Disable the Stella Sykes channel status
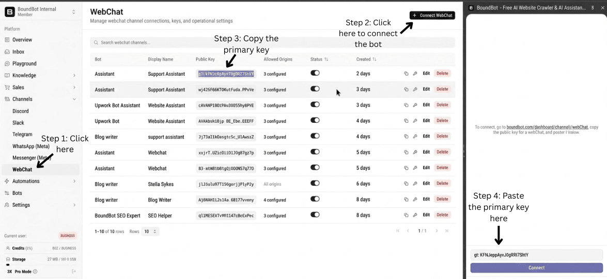Image resolution: width=607 pixels, height=279 pixels. tap(315, 183)
